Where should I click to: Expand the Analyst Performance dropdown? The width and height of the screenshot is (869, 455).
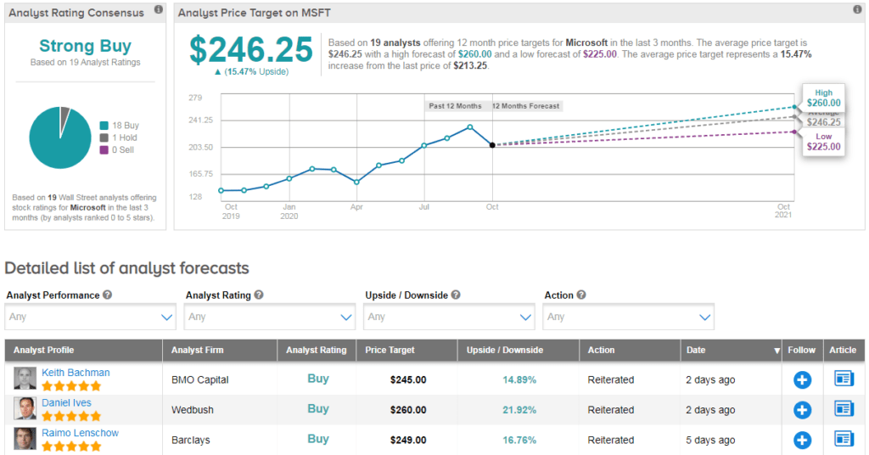click(x=90, y=317)
